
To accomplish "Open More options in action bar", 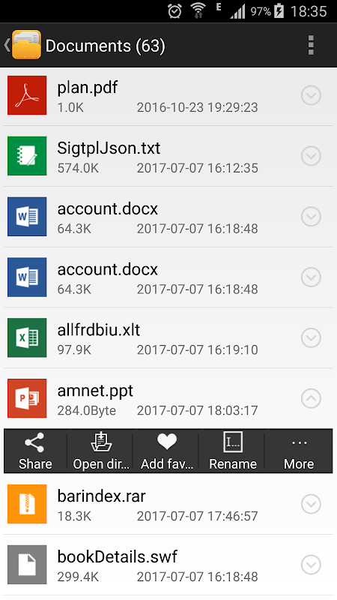I will coord(299,451).
